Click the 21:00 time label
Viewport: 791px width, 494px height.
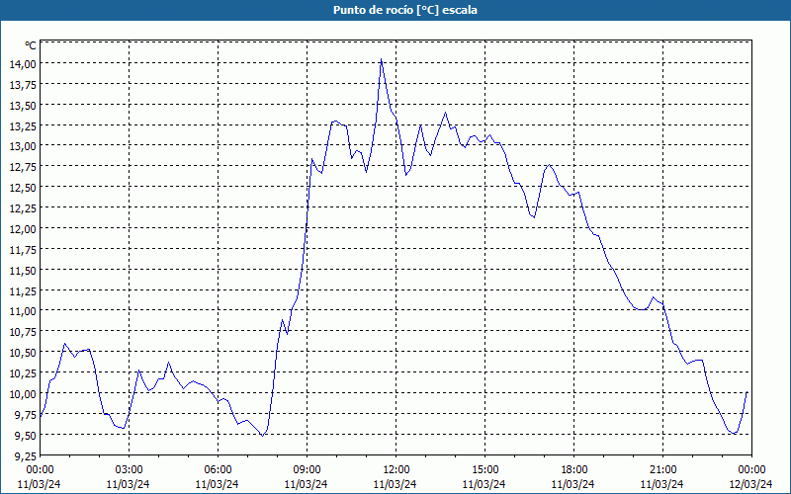[662, 470]
